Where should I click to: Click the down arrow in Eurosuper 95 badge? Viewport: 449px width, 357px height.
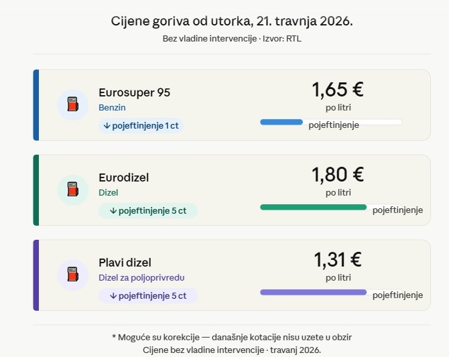(107, 125)
